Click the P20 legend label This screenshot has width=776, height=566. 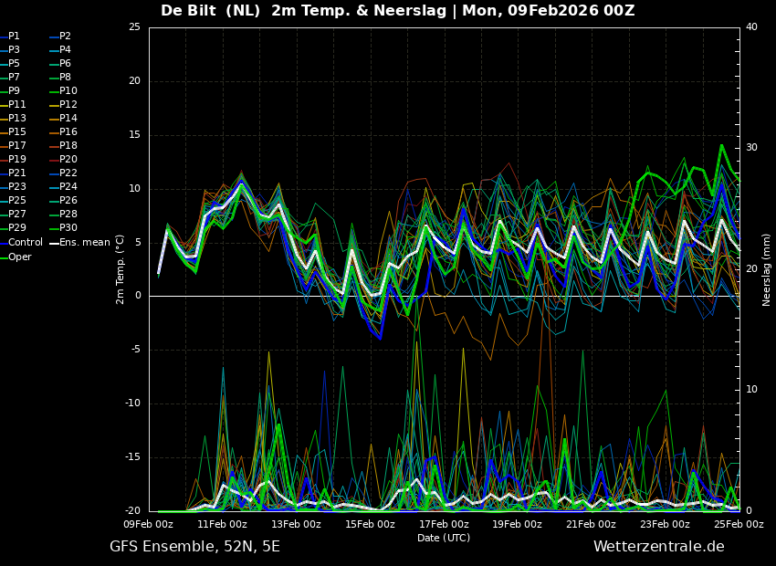[68, 160]
